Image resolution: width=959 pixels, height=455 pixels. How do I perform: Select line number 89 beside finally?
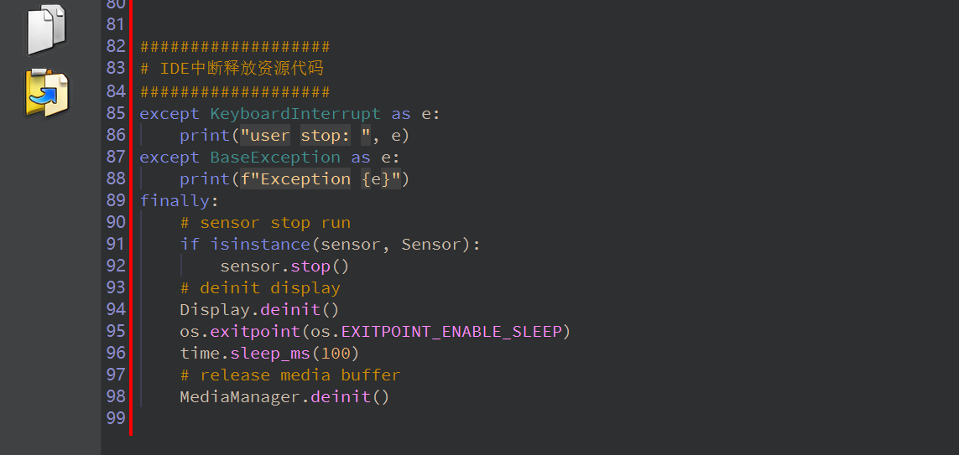pos(116,200)
